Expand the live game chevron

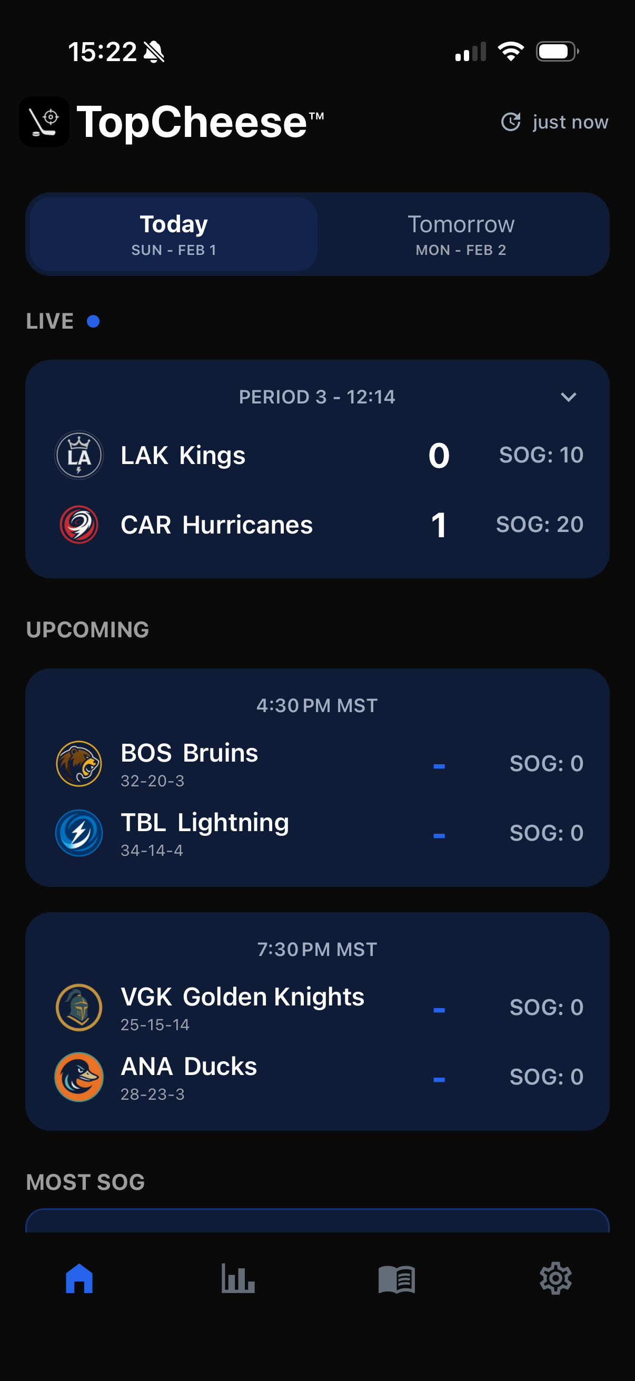pos(568,397)
